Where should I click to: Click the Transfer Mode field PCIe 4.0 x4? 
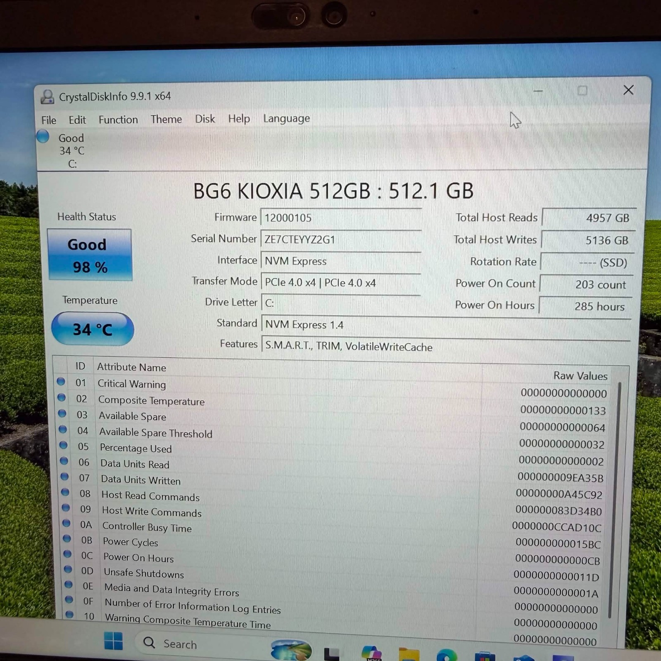pyautogui.click(x=341, y=282)
